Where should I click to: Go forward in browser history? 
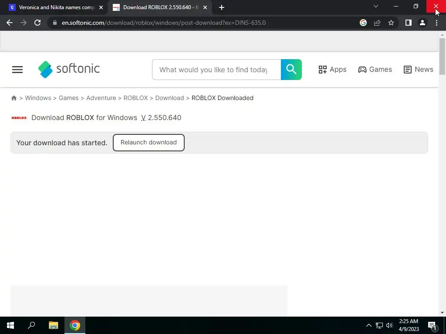point(24,23)
